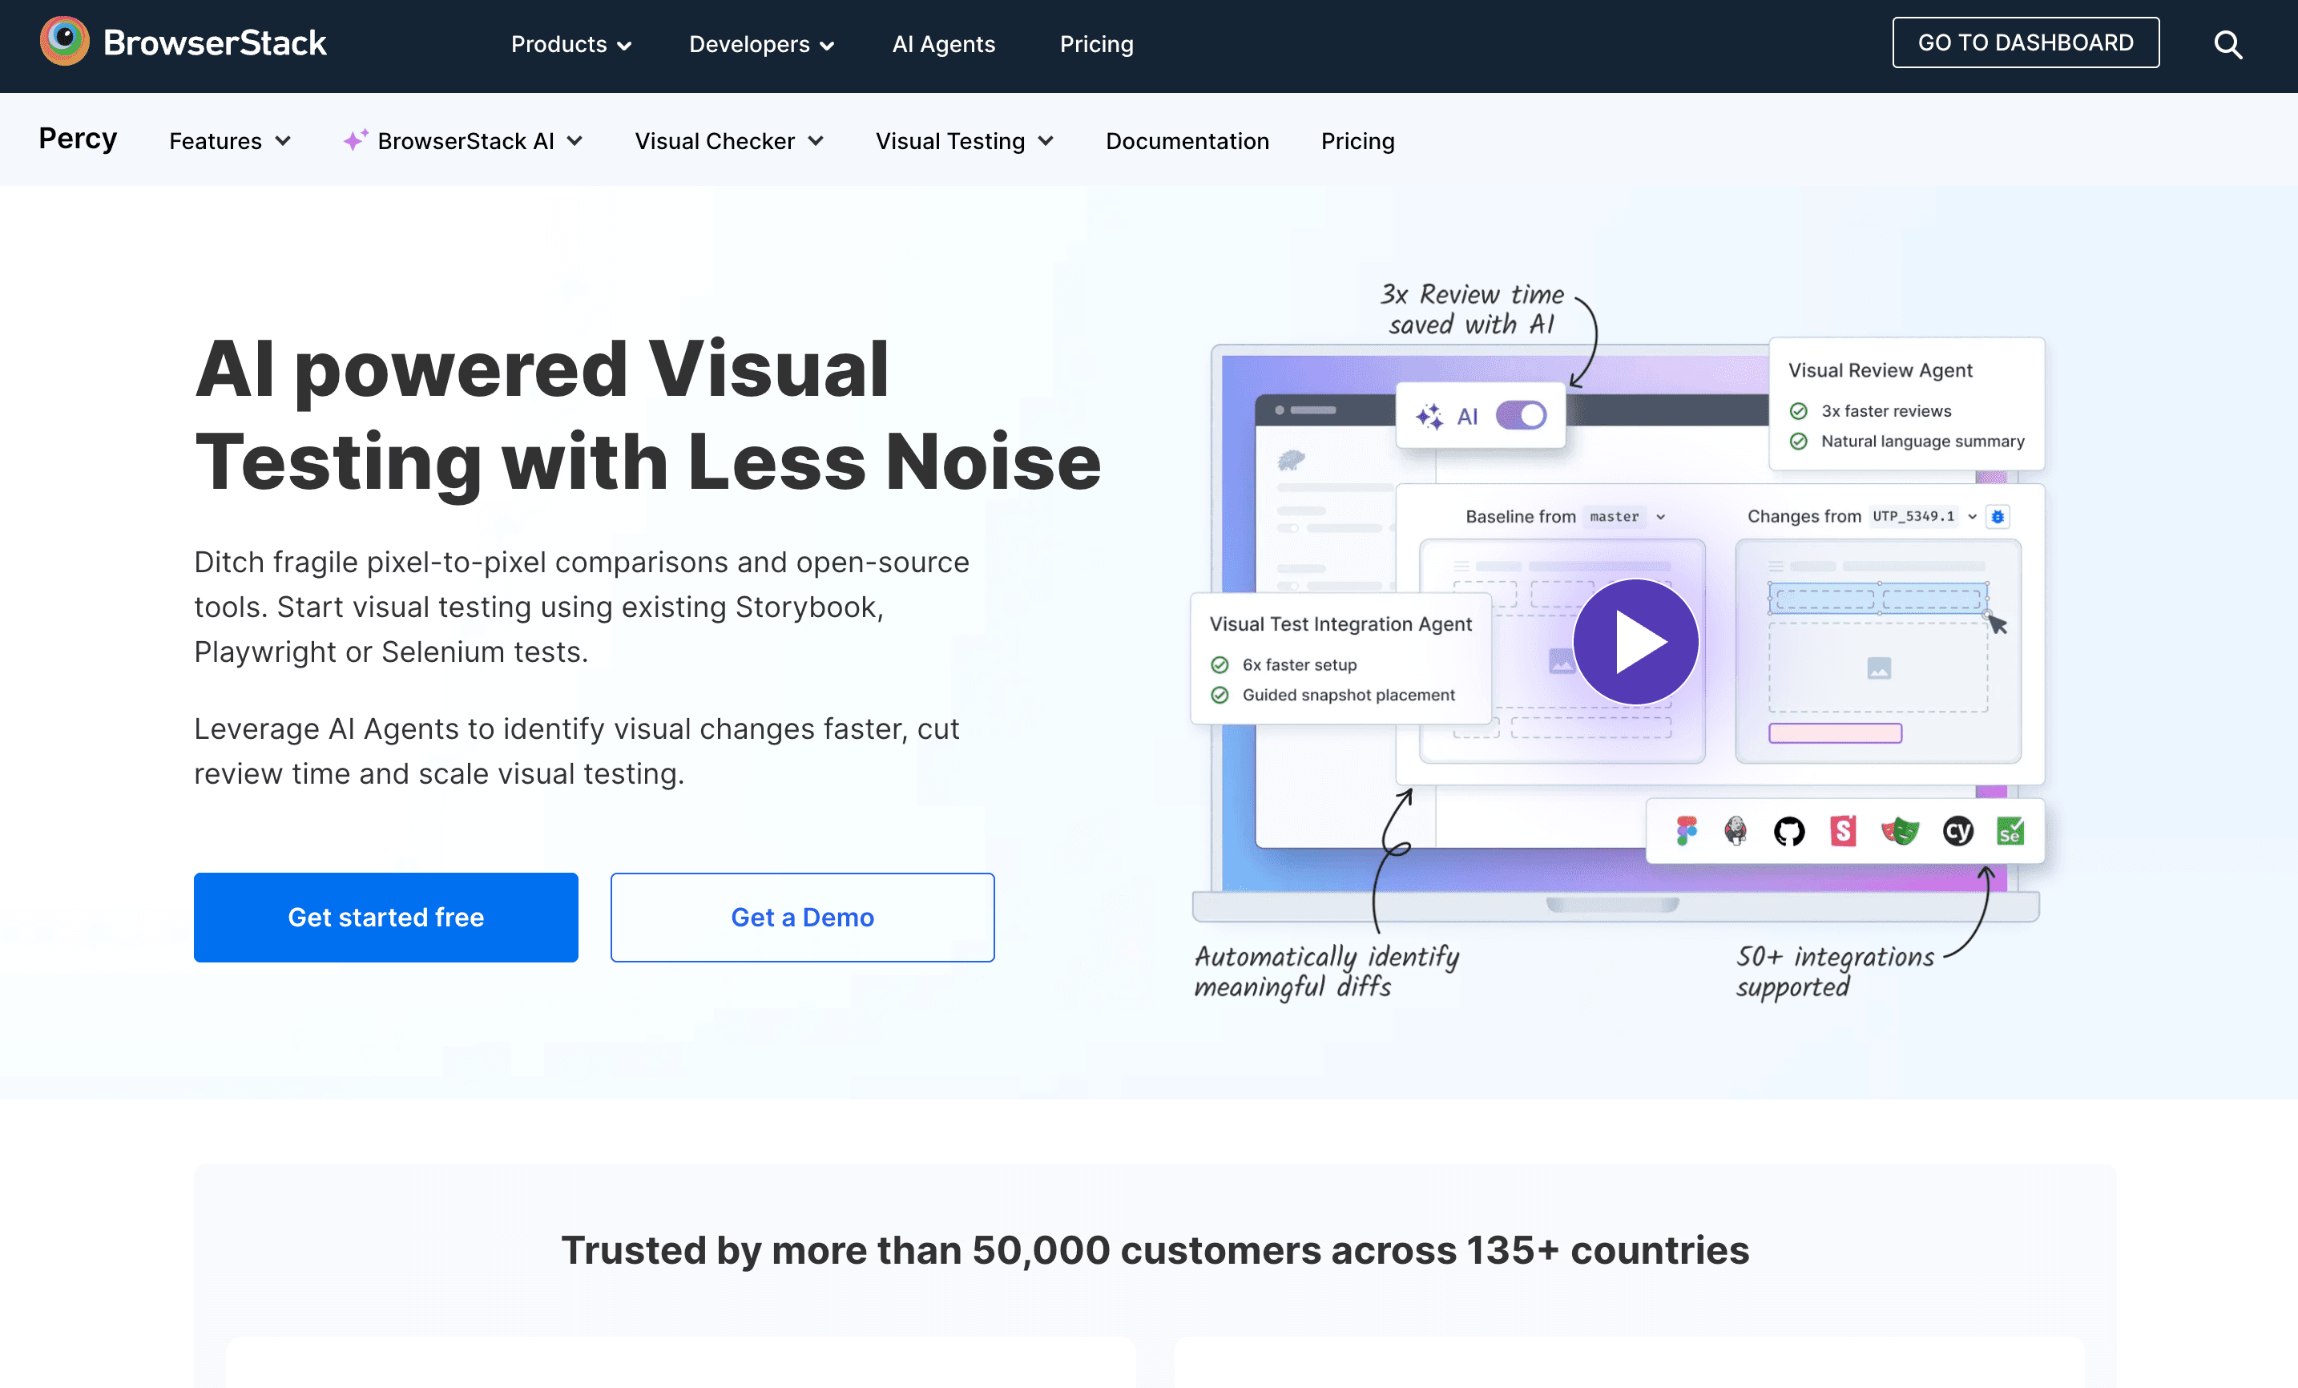
Task: Click the Jenkins integration icon
Action: (1736, 830)
